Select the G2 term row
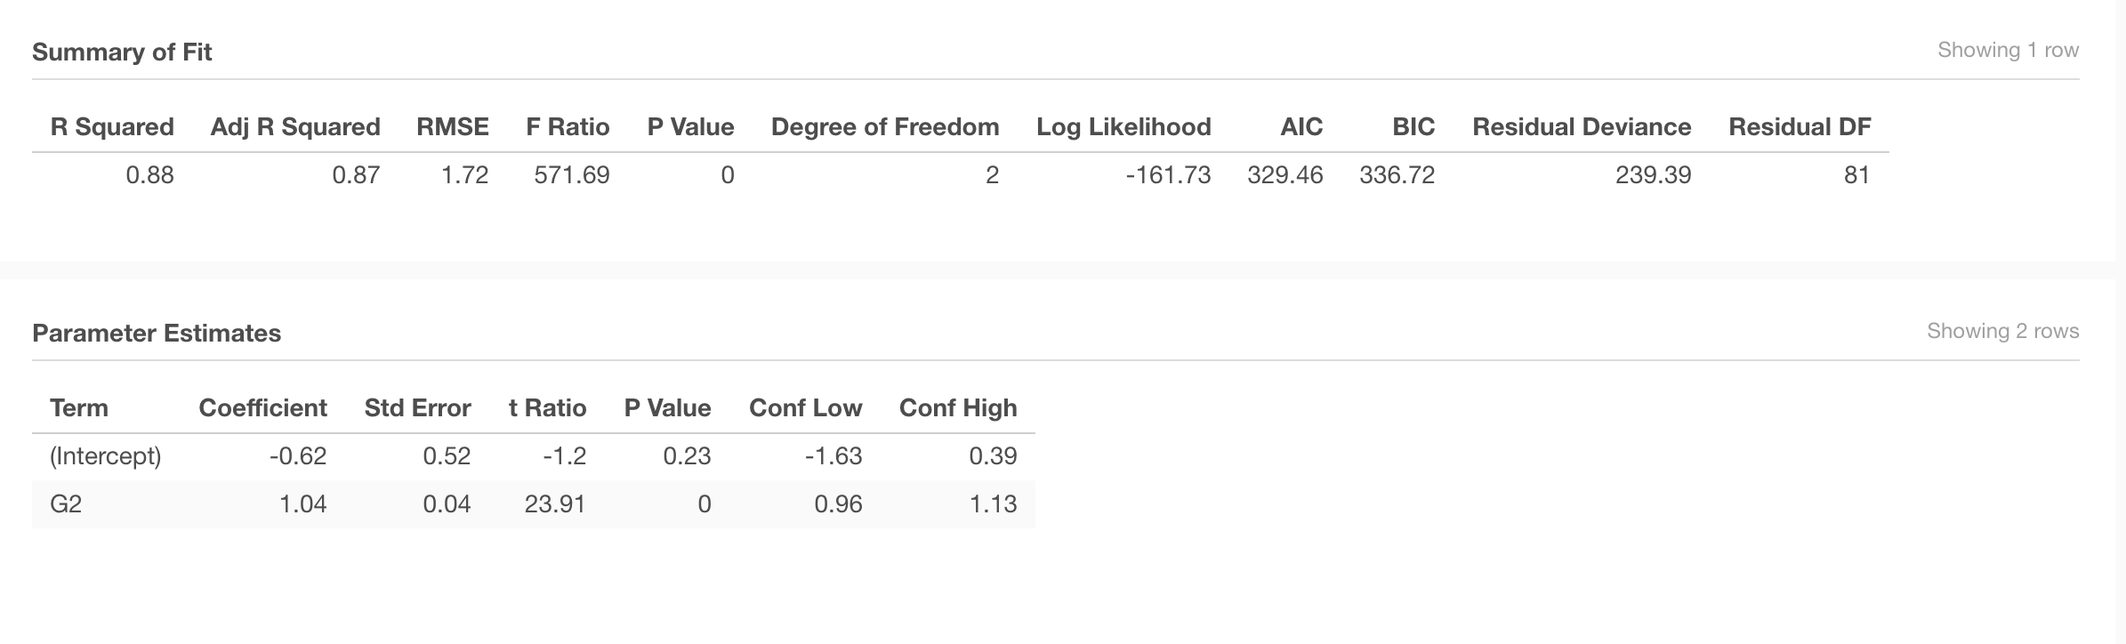The width and height of the screenshot is (2126, 644). pos(534,504)
